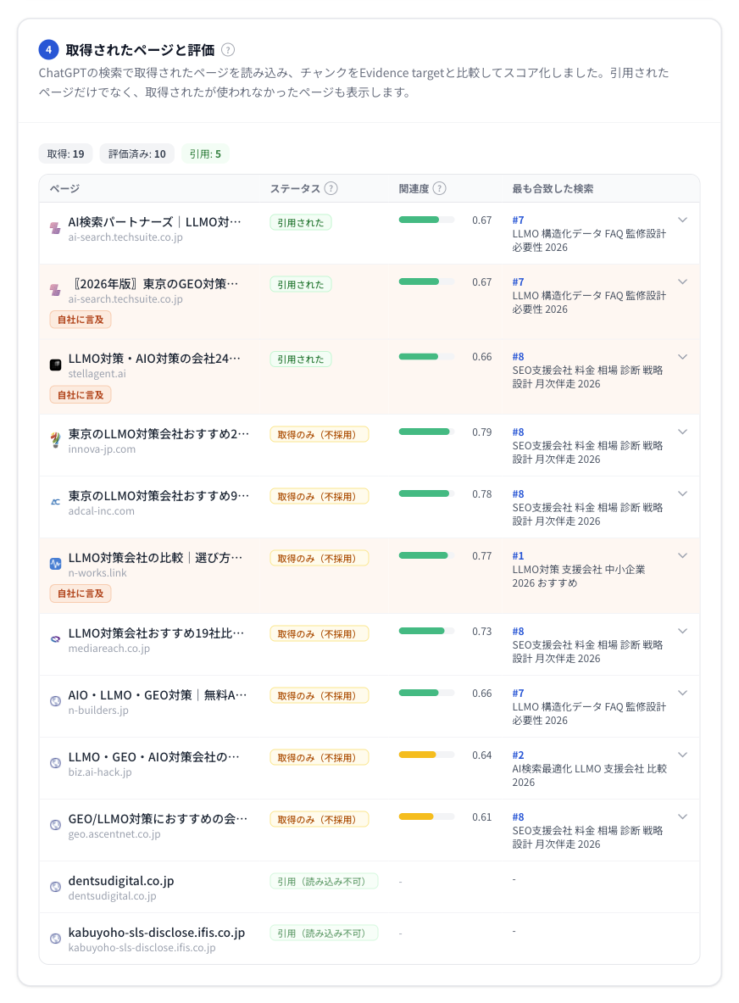Click query link #2 in biz.ai-hack.jp row

pyautogui.click(x=518, y=755)
